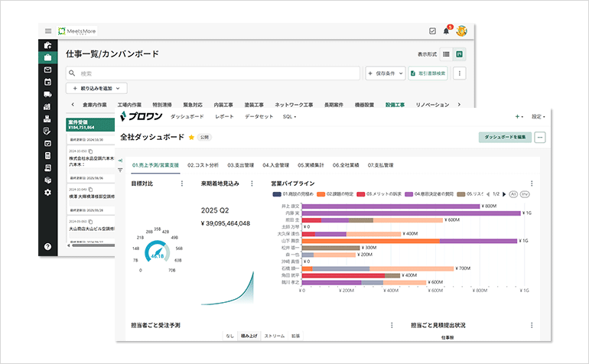
Task: Click the settings gear in left sidebar
Action: click(47, 192)
